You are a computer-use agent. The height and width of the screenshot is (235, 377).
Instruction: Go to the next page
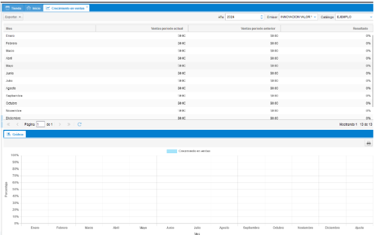pos(60,125)
